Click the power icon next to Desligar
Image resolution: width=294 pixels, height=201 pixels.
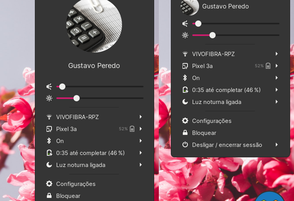pyautogui.click(x=185, y=145)
